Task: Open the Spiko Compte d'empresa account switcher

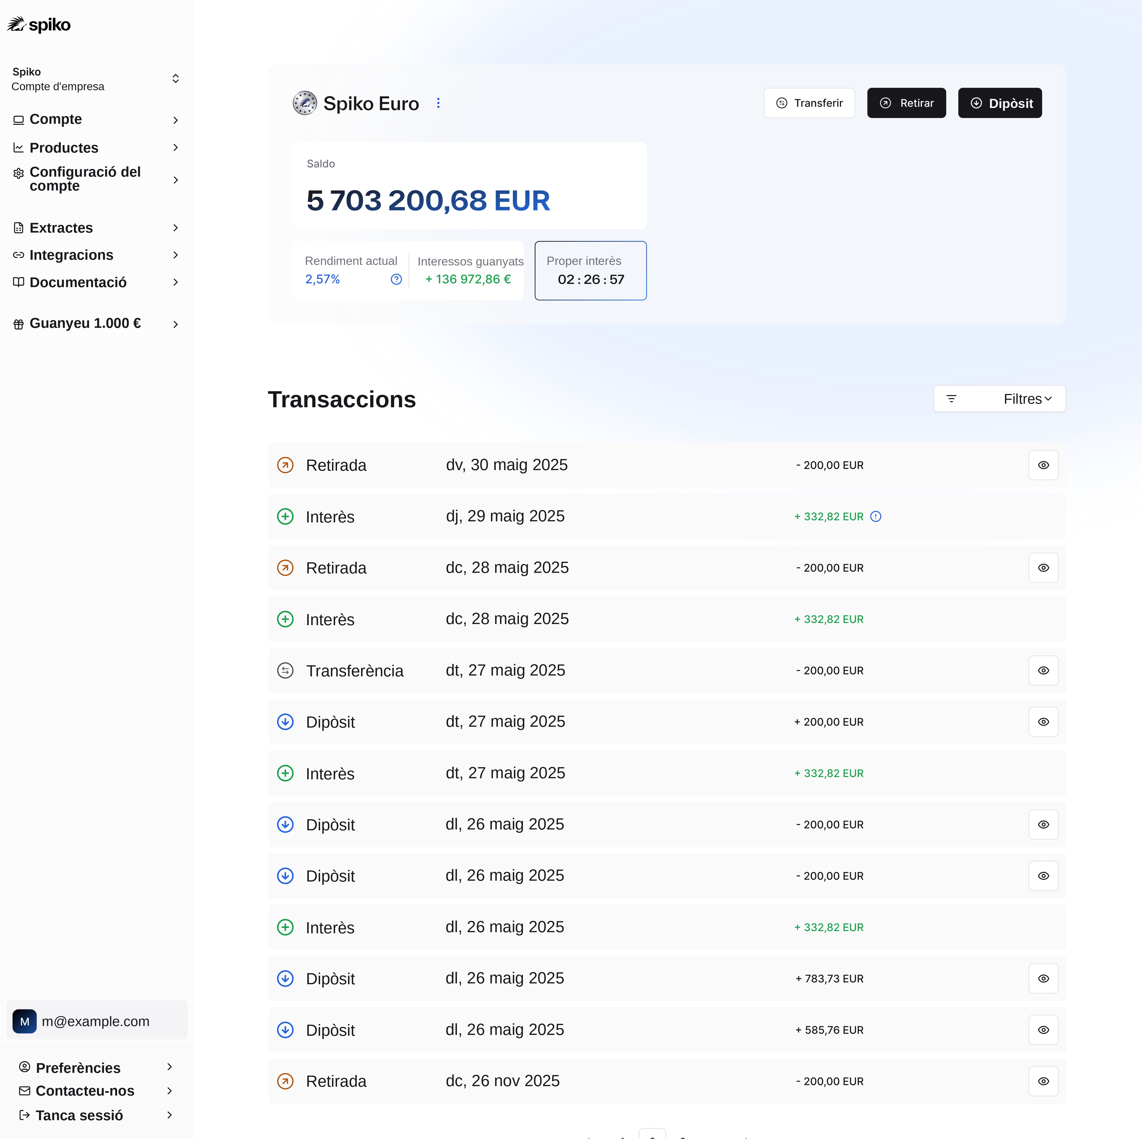Action: click(x=96, y=79)
